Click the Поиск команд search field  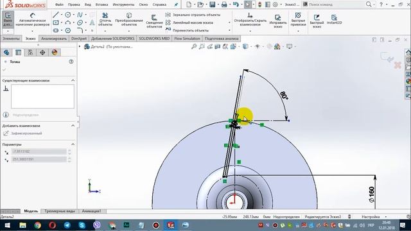click(337, 4)
